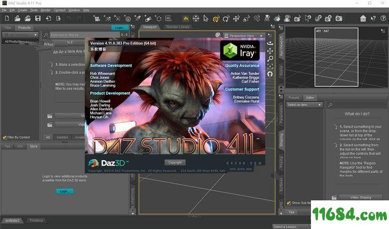Open the File menu
389x229 pixels.
[x=4, y=10]
